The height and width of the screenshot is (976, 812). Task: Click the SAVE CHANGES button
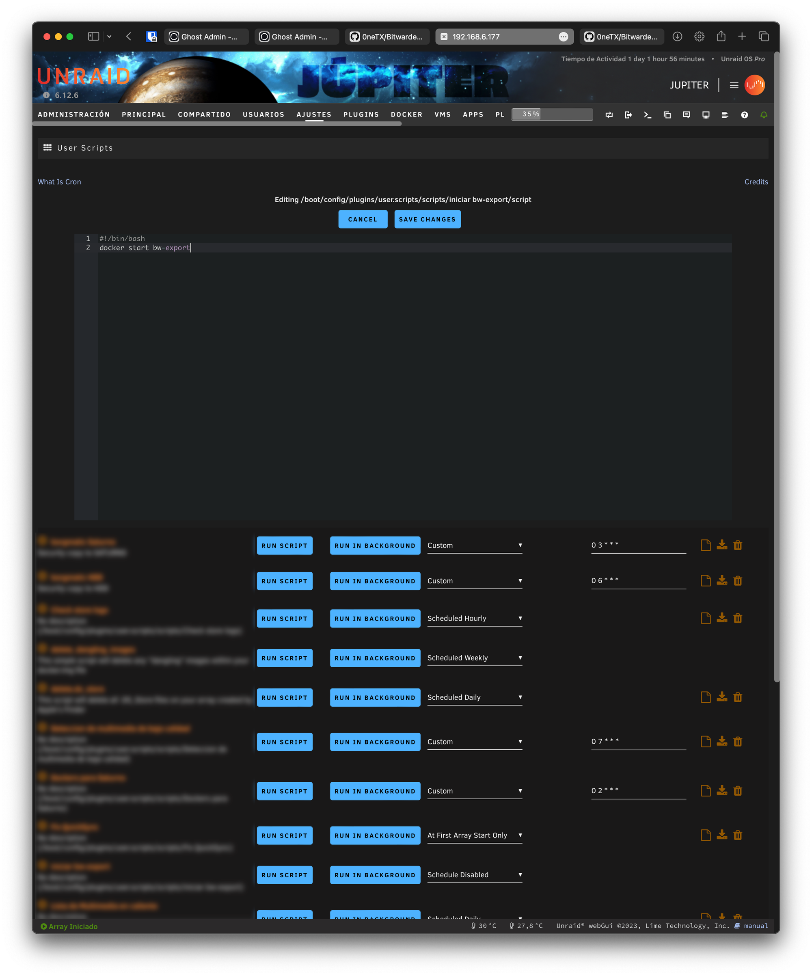(x=428, y=219)
